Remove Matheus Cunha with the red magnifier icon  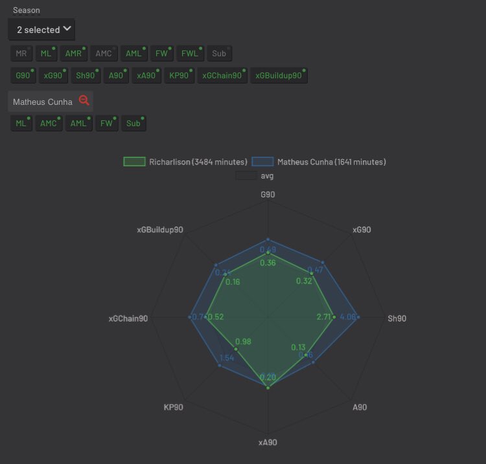(x=84, y=100)
